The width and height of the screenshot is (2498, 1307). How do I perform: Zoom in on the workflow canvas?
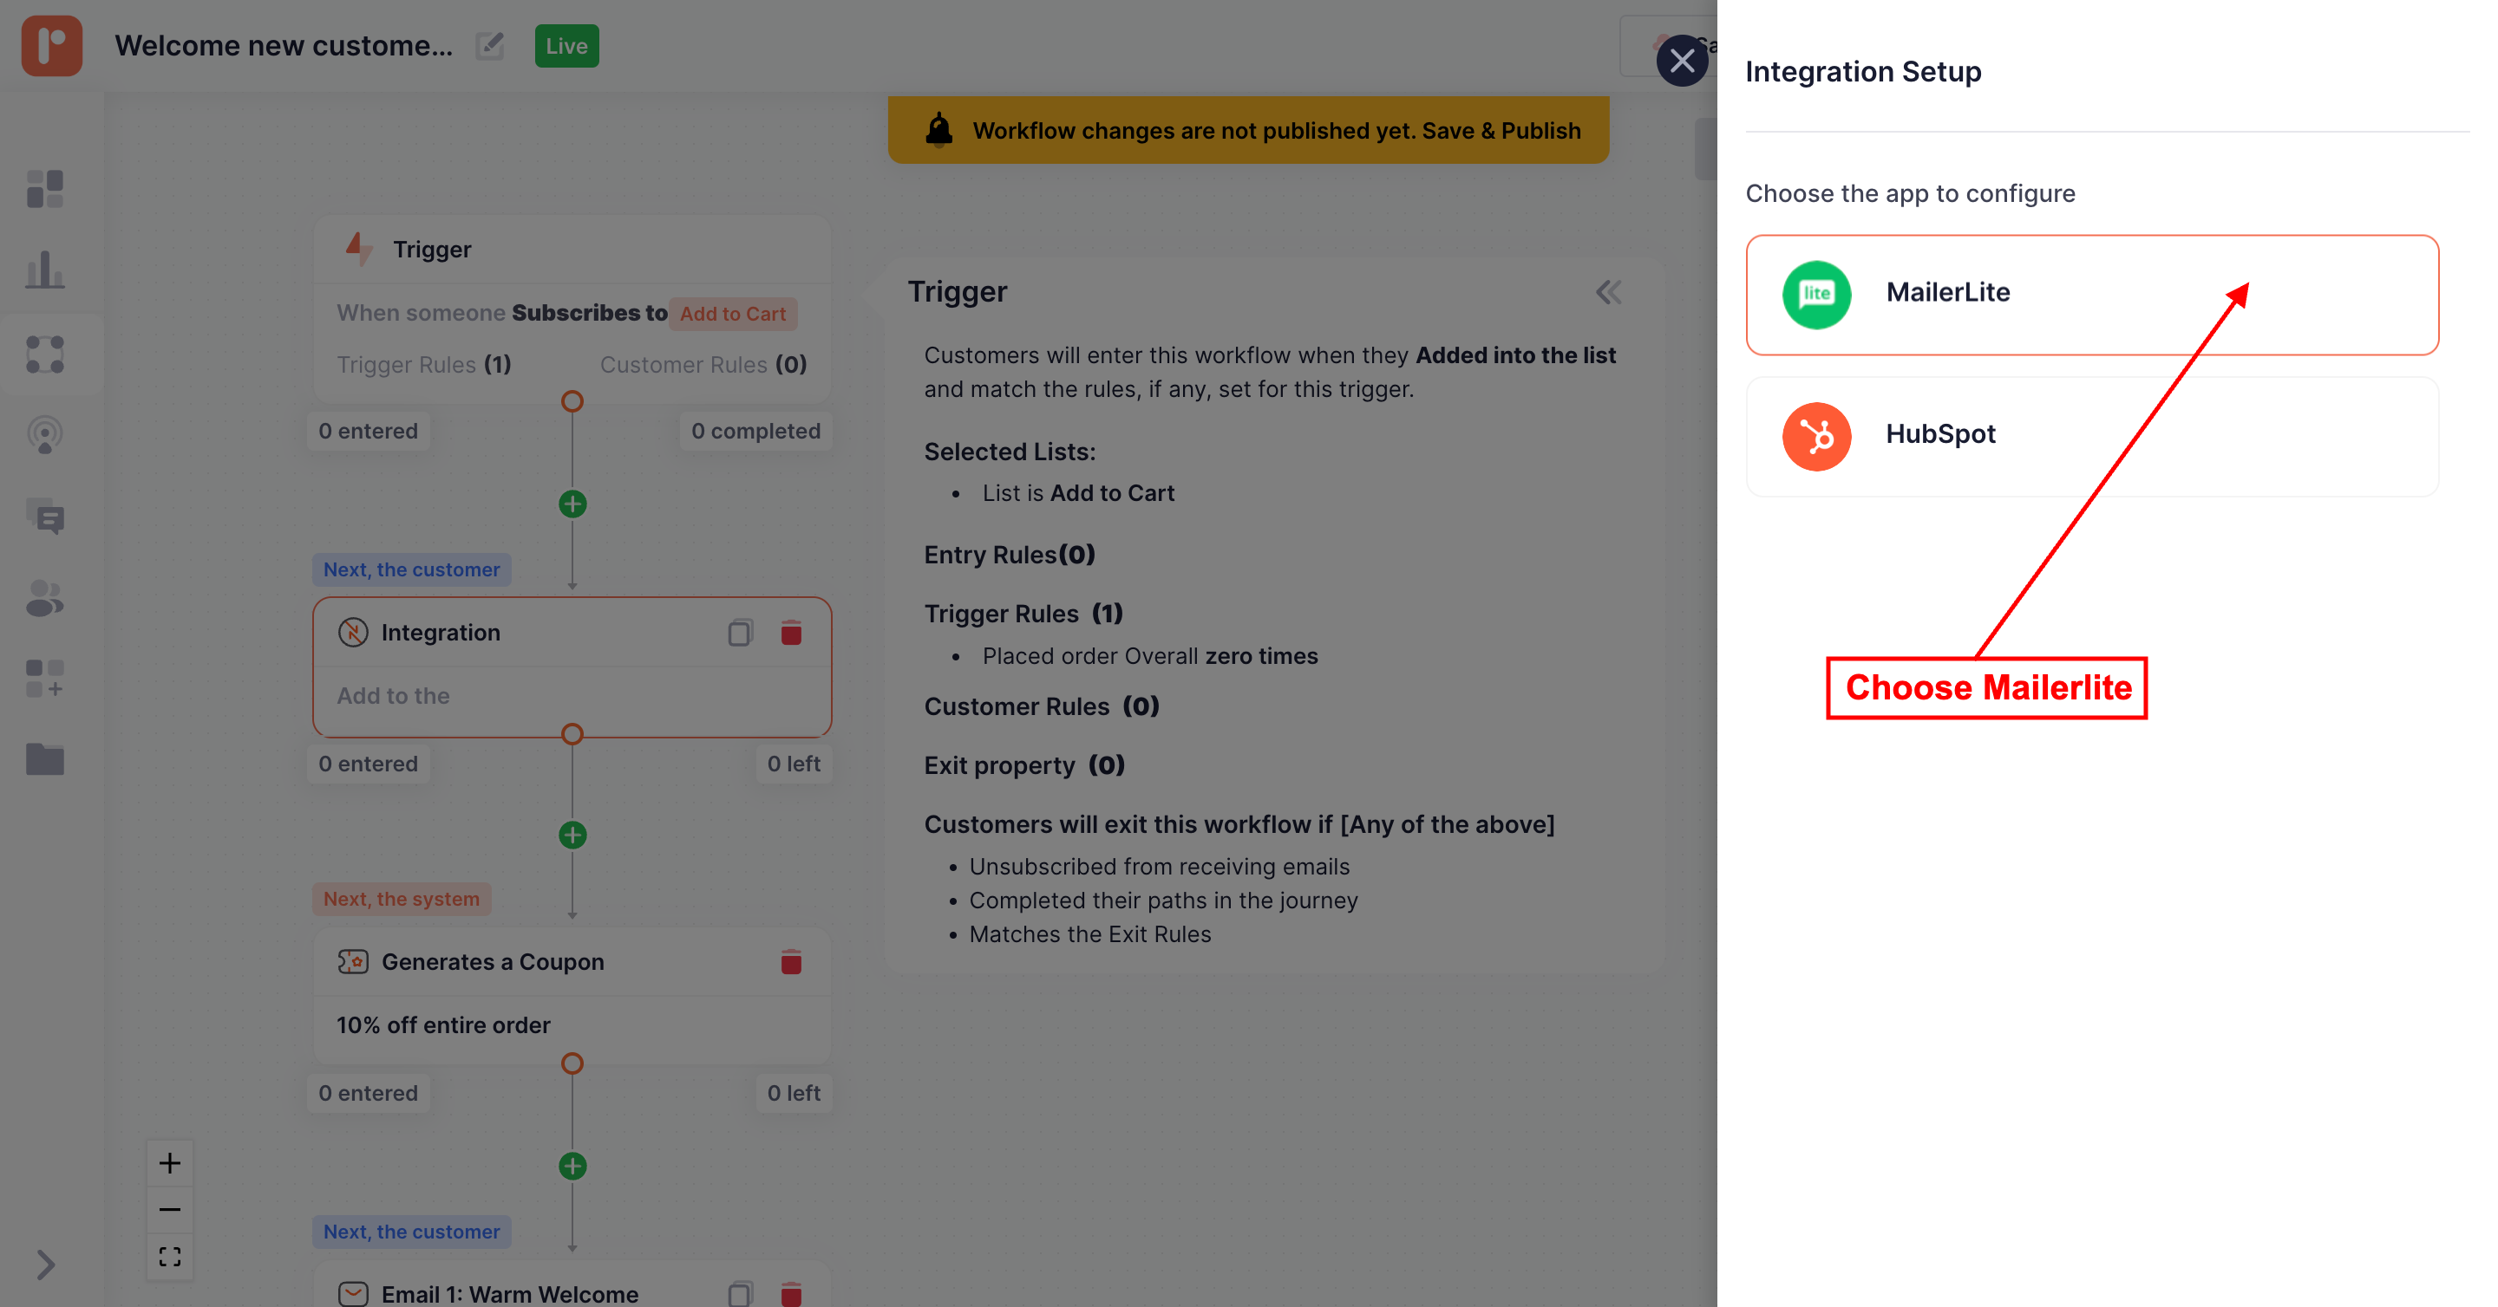coord(170,1162)
